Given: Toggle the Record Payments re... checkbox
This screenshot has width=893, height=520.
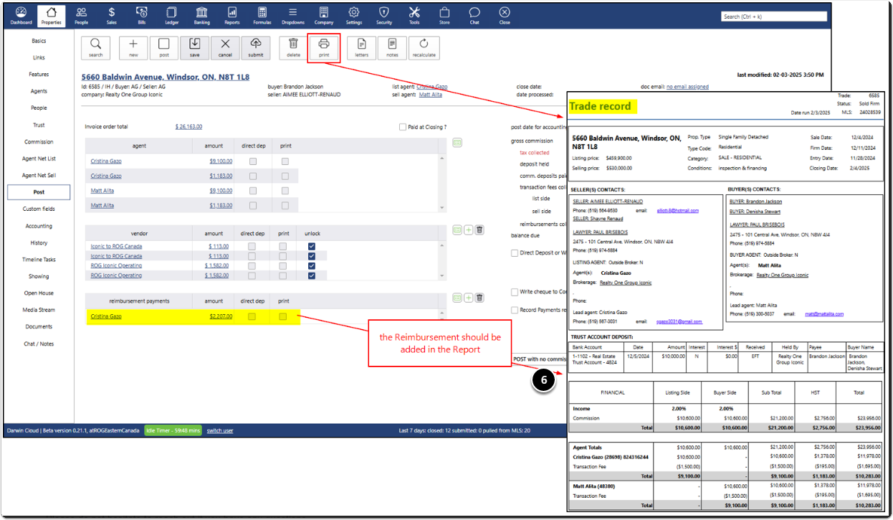Looking at the screenshot, I should 515,310.
